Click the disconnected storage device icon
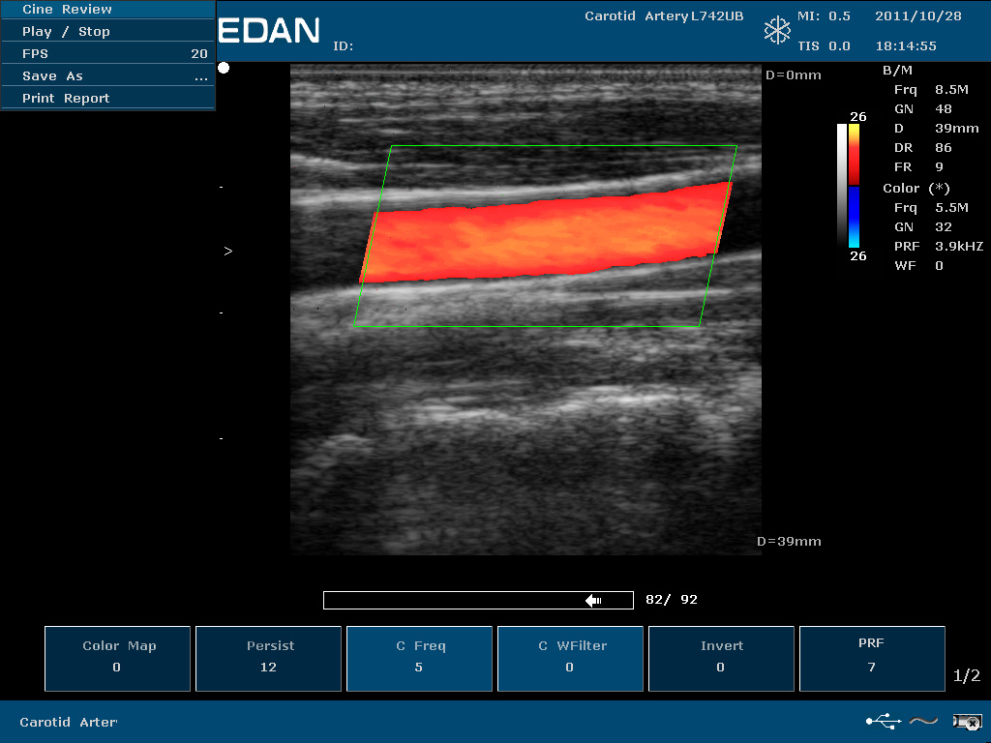Screen dimensions: 991x743 pyautogui.click(x=966, y=721)
